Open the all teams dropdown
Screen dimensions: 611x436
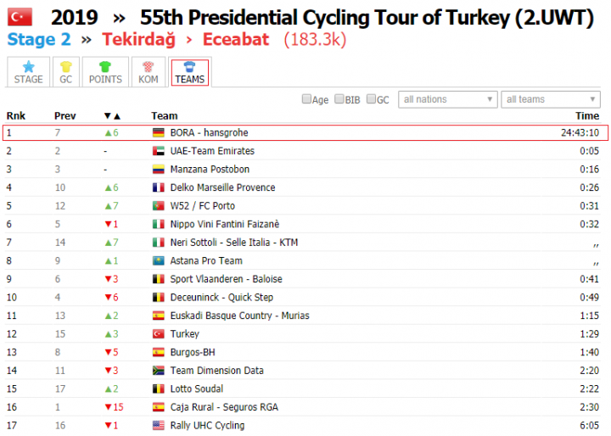[551, 99]
